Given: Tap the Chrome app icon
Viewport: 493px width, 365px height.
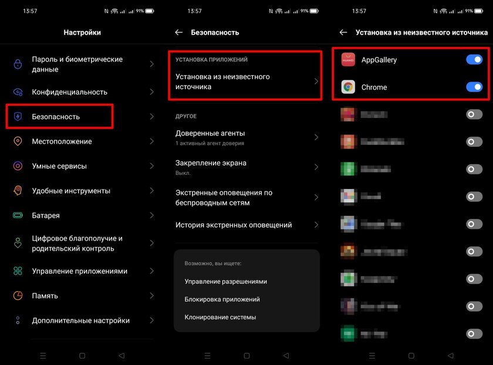Looking at the screenshot, I should click(348, 87).
